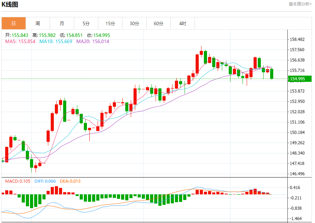This screenshot has height=223, width=315.
Task: Click the DEA:0.013 indicator label
Action: pos(70,181)
